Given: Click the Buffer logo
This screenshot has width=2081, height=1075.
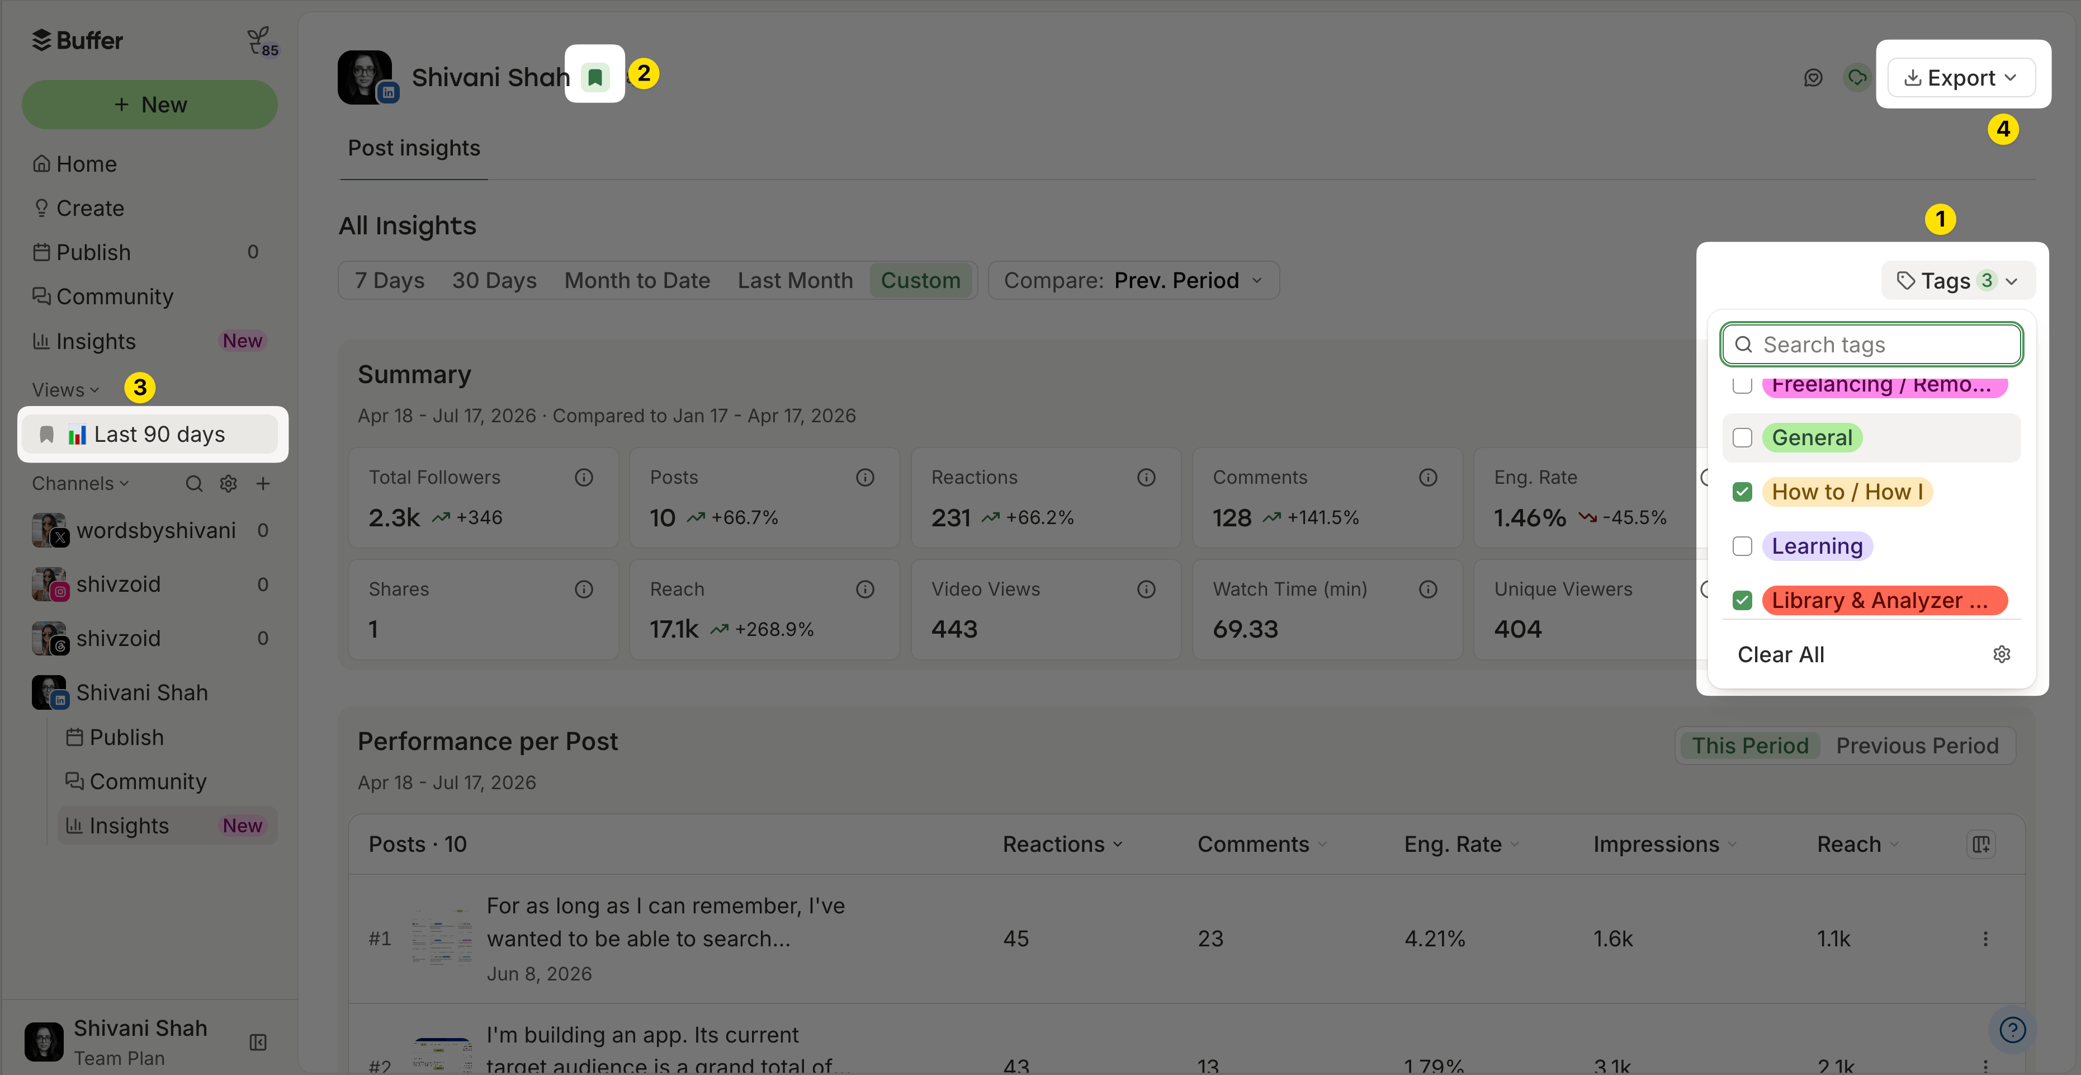Looking at the screenshot, I should [x=78, y=40].
